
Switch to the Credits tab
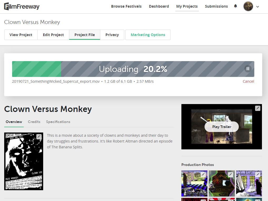[34, 122]
